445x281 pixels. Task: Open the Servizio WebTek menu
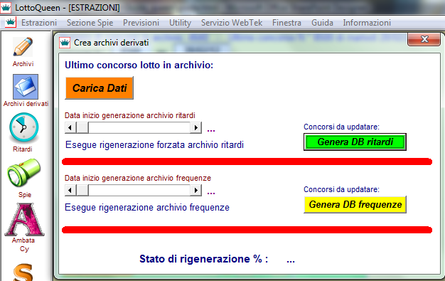[x=232, y=23]
